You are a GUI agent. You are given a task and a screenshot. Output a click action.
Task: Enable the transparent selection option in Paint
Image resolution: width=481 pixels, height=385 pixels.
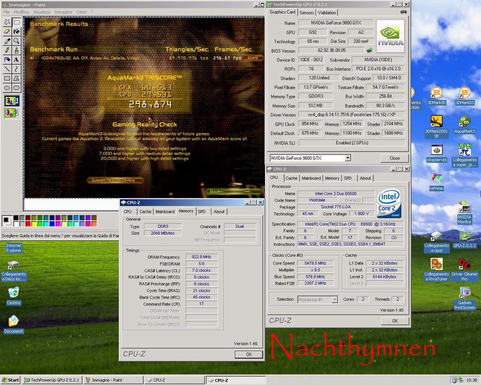12,113
